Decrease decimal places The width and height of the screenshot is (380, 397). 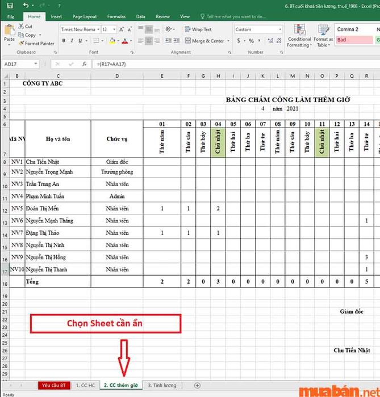click(x=279, y=40)
